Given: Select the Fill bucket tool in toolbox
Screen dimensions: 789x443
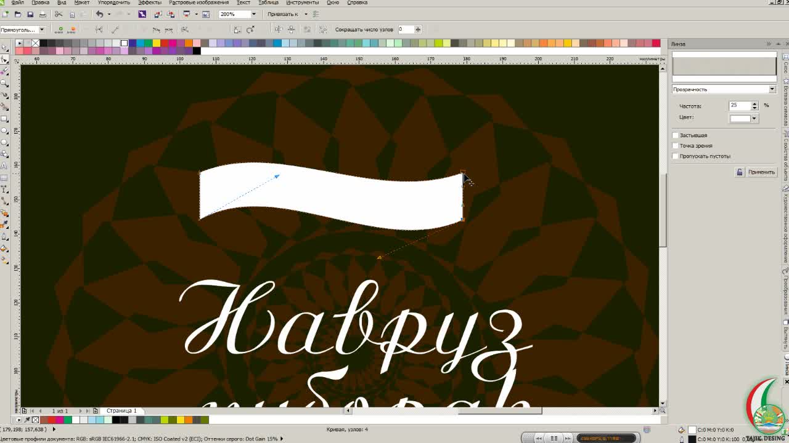Looking at the screenshot, I should click(x=4, y=249).
